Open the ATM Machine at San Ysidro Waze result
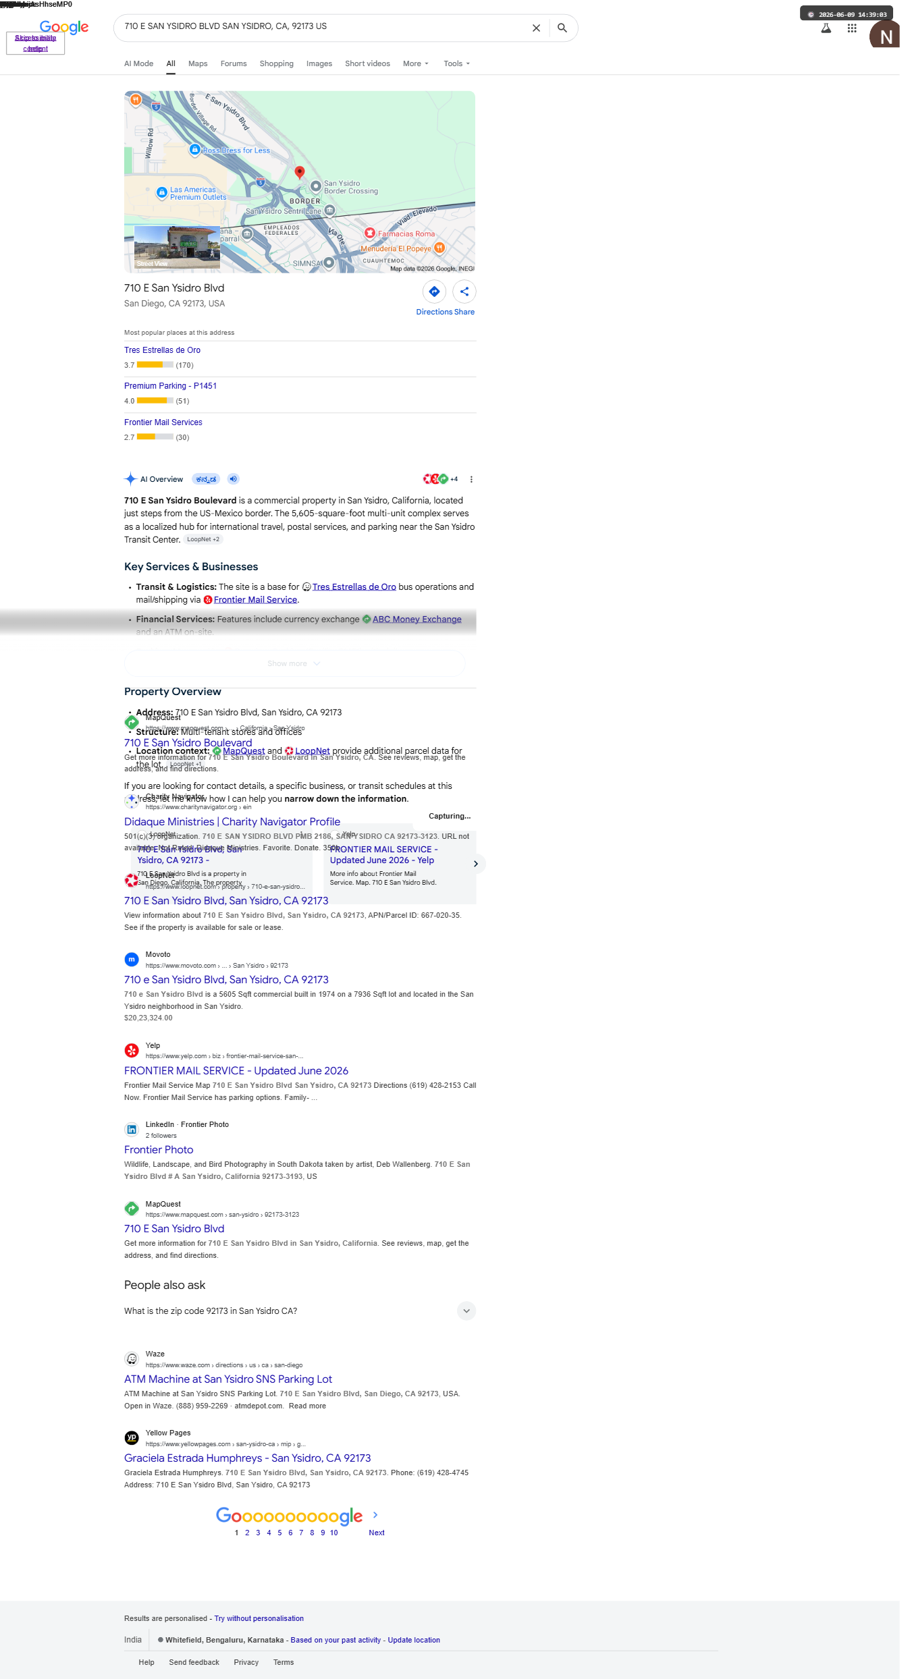This screenshot has height=1679, width=910. tap(228, 1379)
